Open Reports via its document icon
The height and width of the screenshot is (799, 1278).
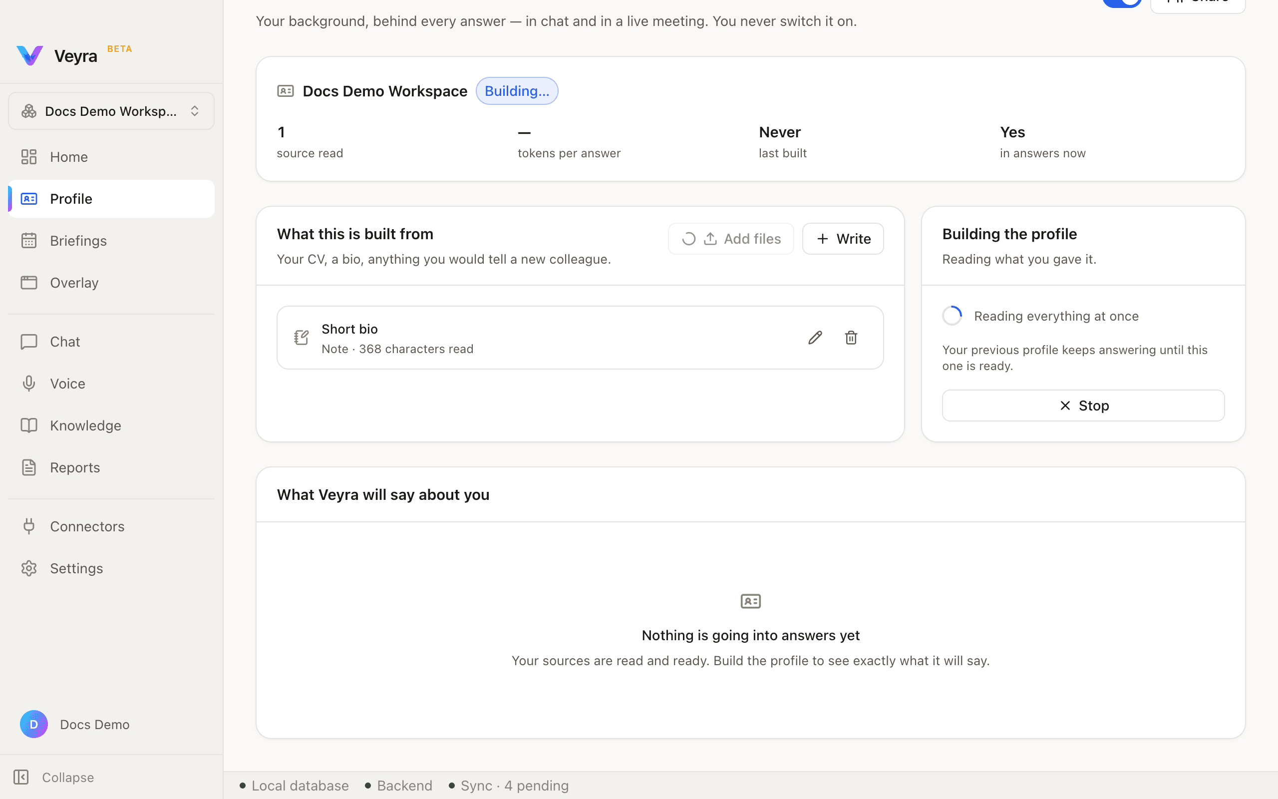[29, 468]
